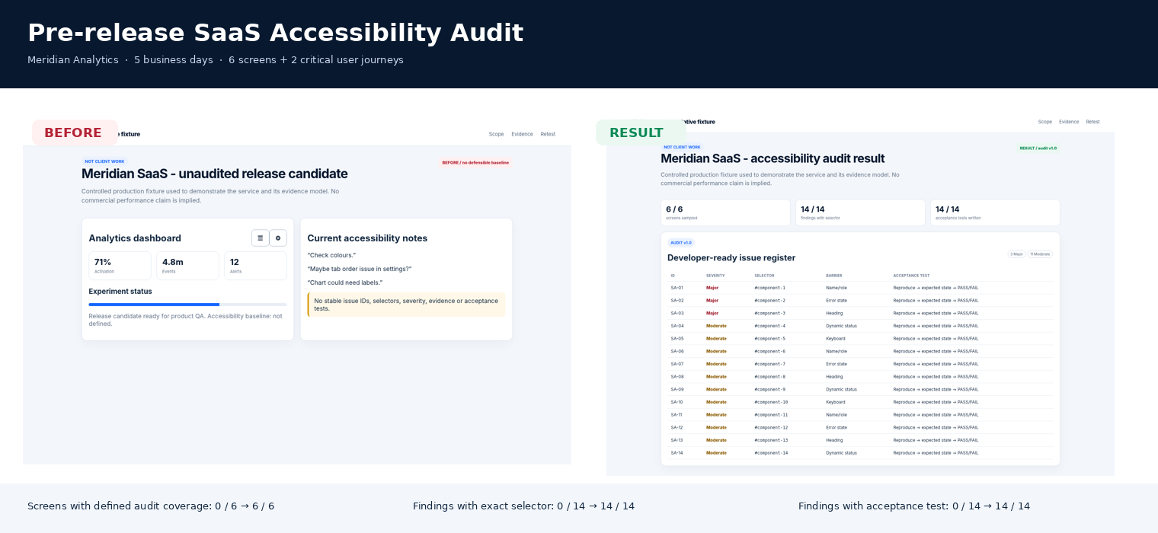Open Evidence link in the Result panel
This screenshot has width=1158, height=533.
point(1069,122)
